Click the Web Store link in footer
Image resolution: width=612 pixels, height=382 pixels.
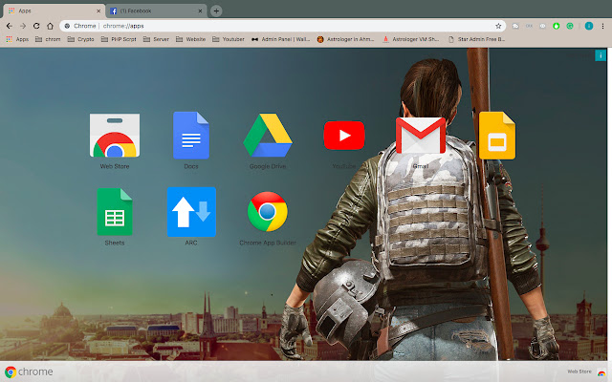586,371
